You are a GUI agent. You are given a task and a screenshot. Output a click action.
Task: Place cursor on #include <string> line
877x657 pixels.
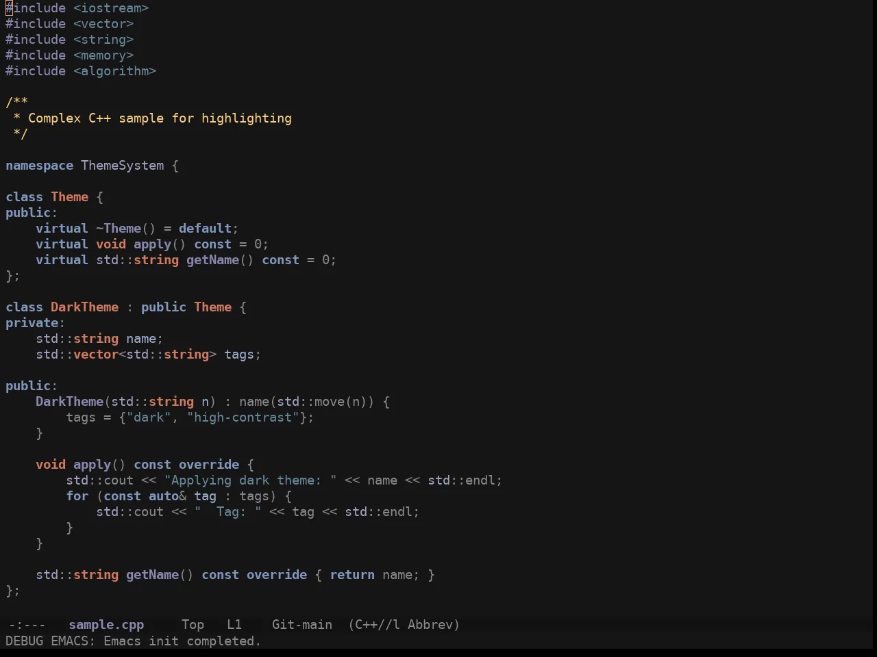pyautogui.click(x=70, y=40)
